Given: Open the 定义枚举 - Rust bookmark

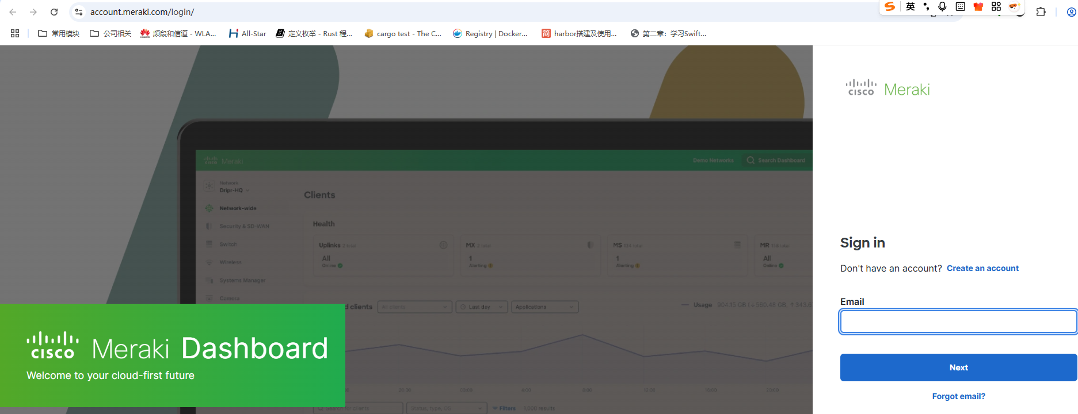Looking at the screenshot, I should (314, 33).
